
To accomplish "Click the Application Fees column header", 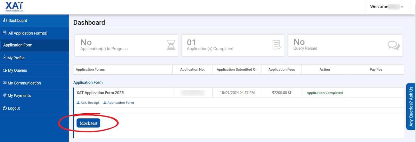I will tap(282, 69).
